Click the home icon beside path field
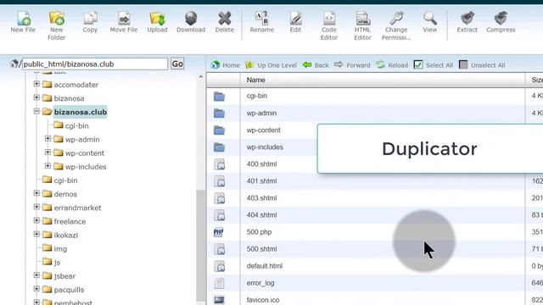 (14, 64)
